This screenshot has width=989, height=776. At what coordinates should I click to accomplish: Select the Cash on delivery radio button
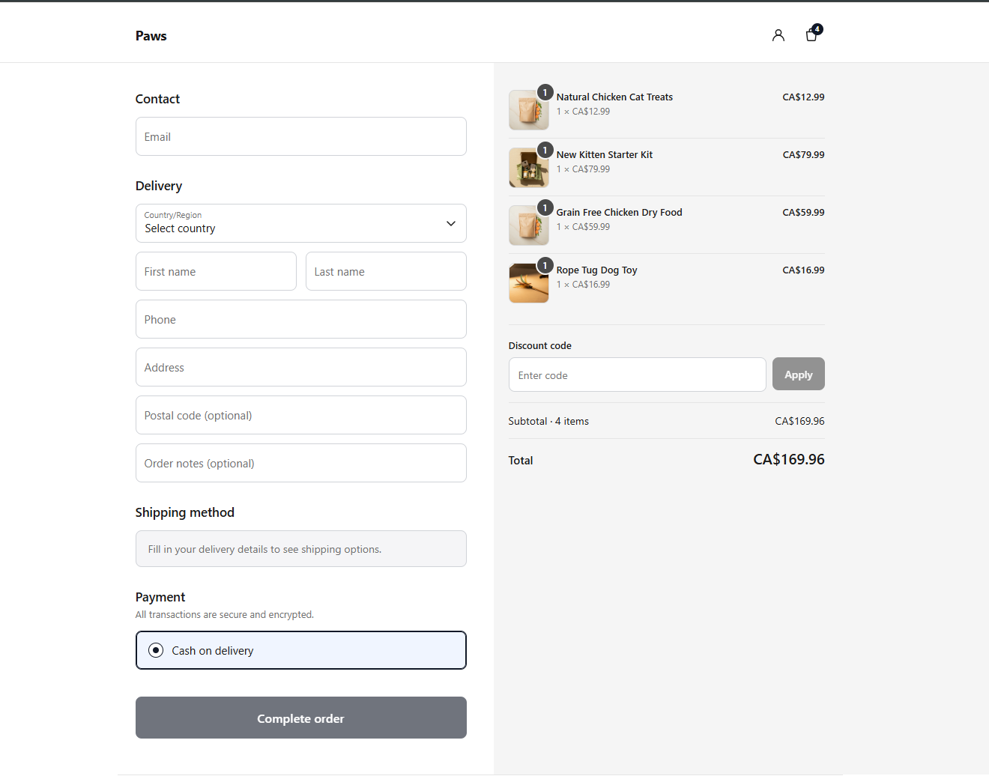coord(156,650)
